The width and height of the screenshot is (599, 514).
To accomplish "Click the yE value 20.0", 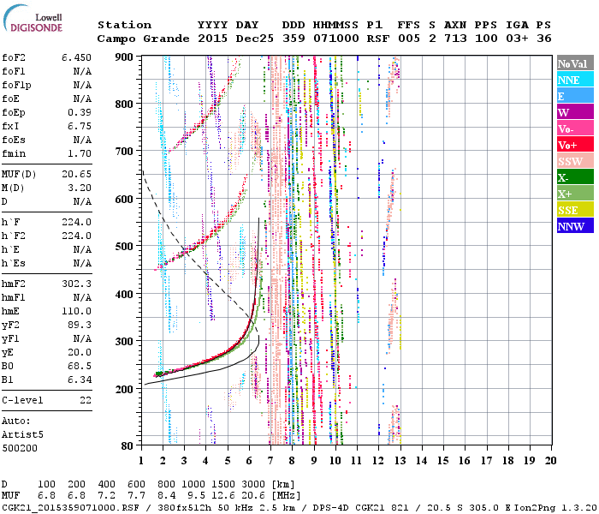I will pos(80,353).
